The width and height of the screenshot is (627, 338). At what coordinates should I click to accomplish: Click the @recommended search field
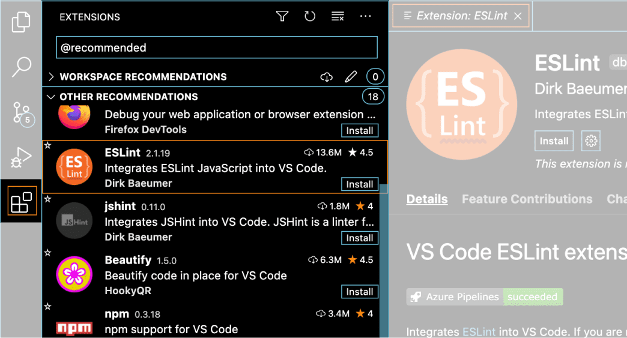click(x=217, y=47)
